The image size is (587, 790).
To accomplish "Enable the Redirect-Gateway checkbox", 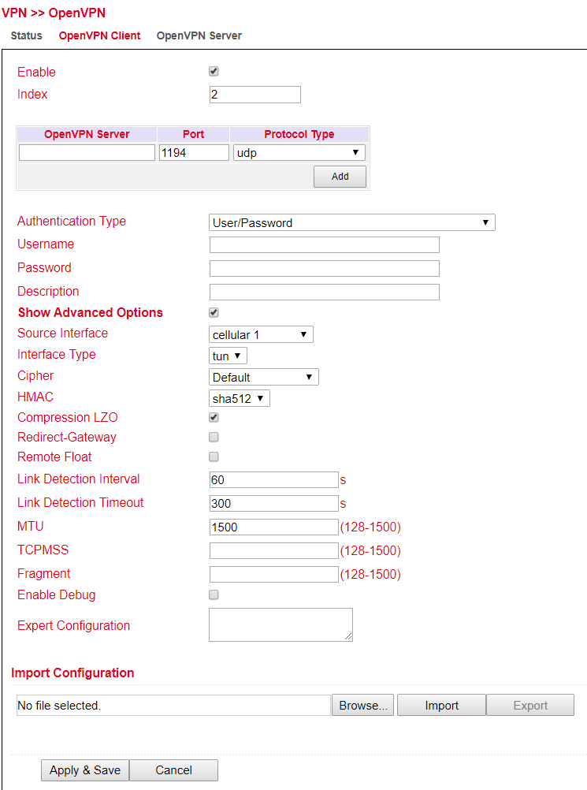I will [214, 437].
